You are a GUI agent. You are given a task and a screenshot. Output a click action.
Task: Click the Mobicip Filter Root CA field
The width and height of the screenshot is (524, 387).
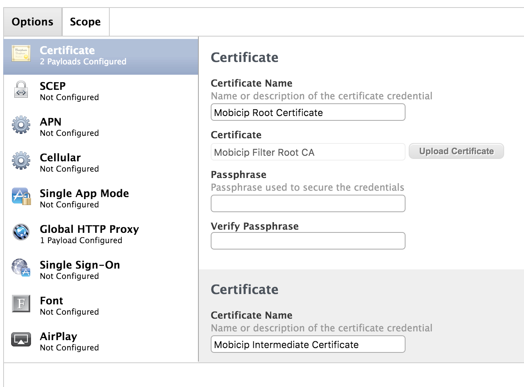308,152
